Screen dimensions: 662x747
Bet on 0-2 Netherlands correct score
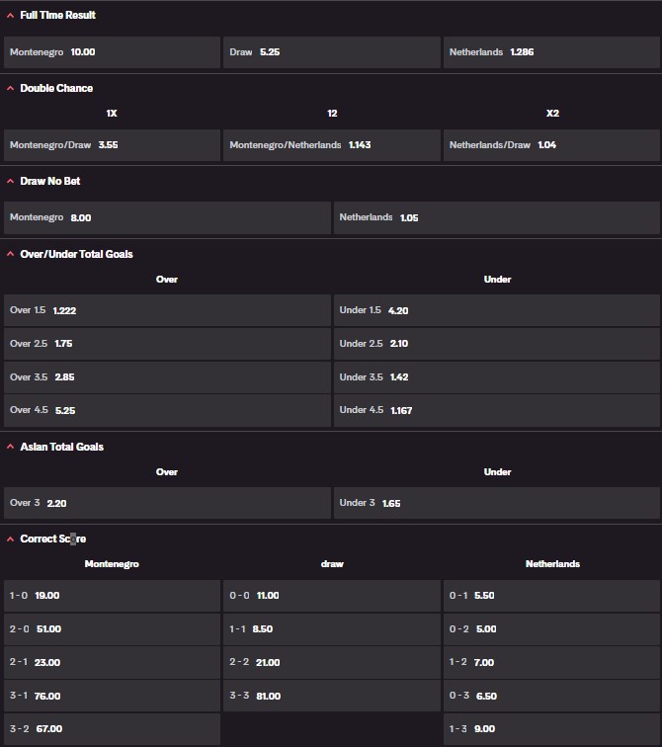(550, 629)
